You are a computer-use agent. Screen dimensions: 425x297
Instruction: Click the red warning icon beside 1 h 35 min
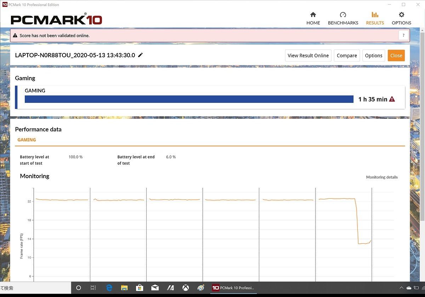(392, 99)
